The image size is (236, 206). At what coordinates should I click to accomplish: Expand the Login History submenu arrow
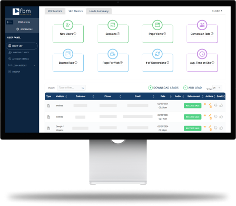[34, 65]
